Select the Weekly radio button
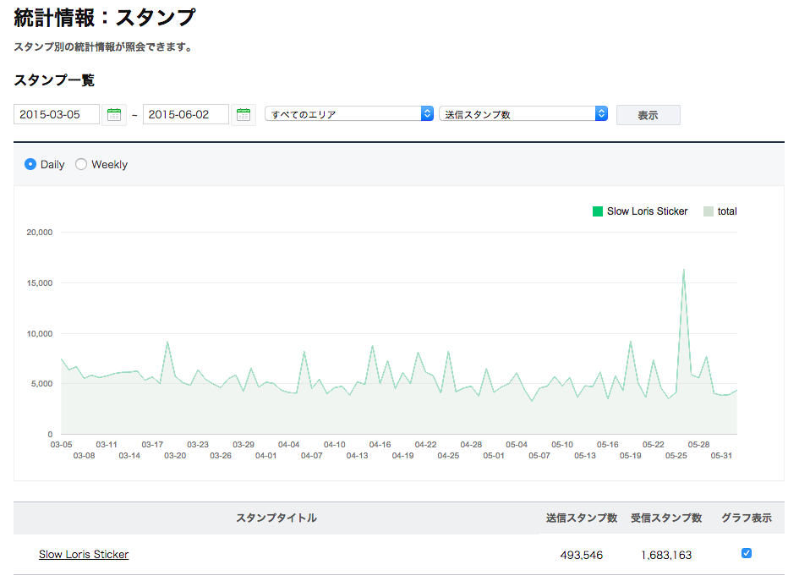799x581 pixels. pyautogui.click(x=81, y=164)
